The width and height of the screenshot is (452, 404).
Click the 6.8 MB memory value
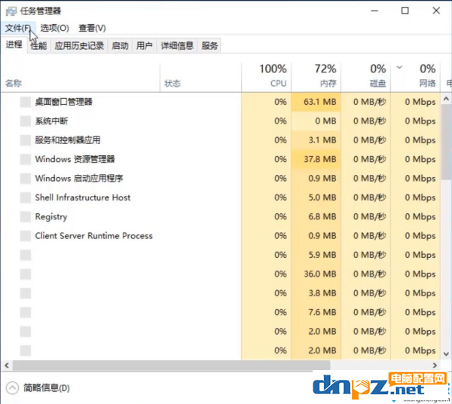pos(322,216)
